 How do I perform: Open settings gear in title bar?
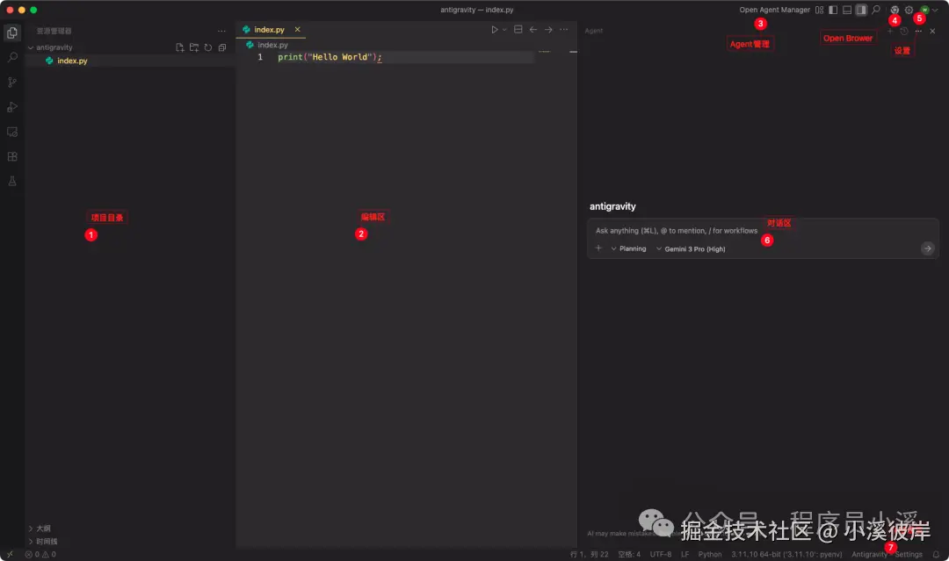pyautogui.click(x=909, y=10)
